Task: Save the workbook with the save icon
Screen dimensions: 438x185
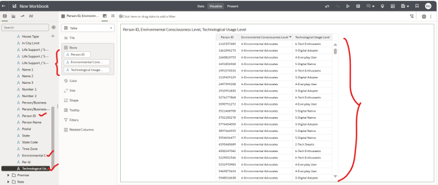Action: pyautogui.click(x=403, y=6)
